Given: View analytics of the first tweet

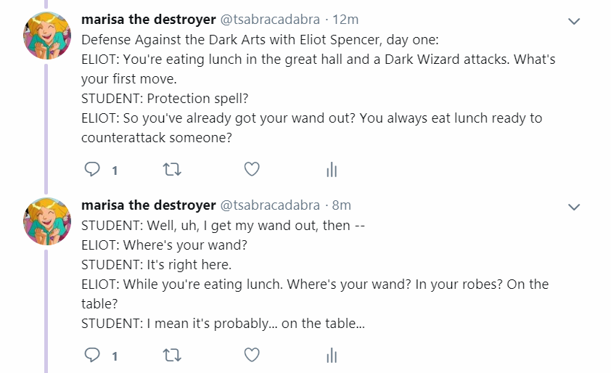Looking at the screenshot, I should point(332,170).
